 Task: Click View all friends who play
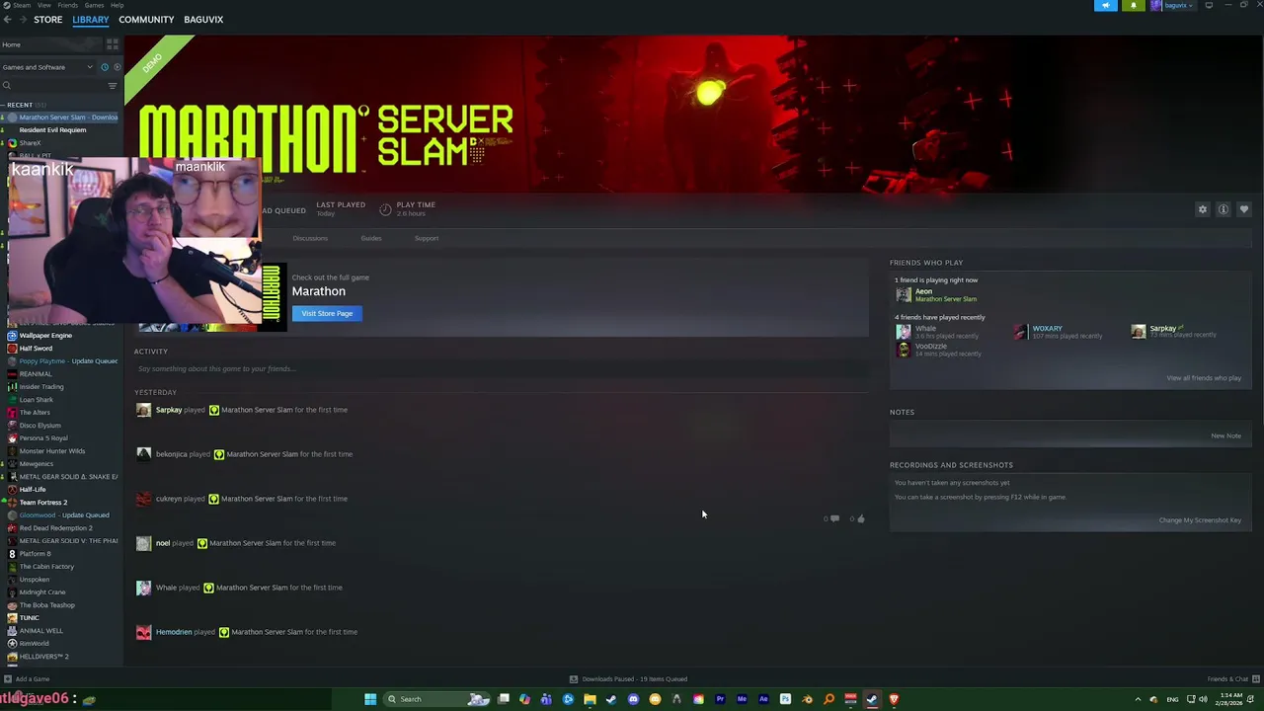click(1204, 378)
